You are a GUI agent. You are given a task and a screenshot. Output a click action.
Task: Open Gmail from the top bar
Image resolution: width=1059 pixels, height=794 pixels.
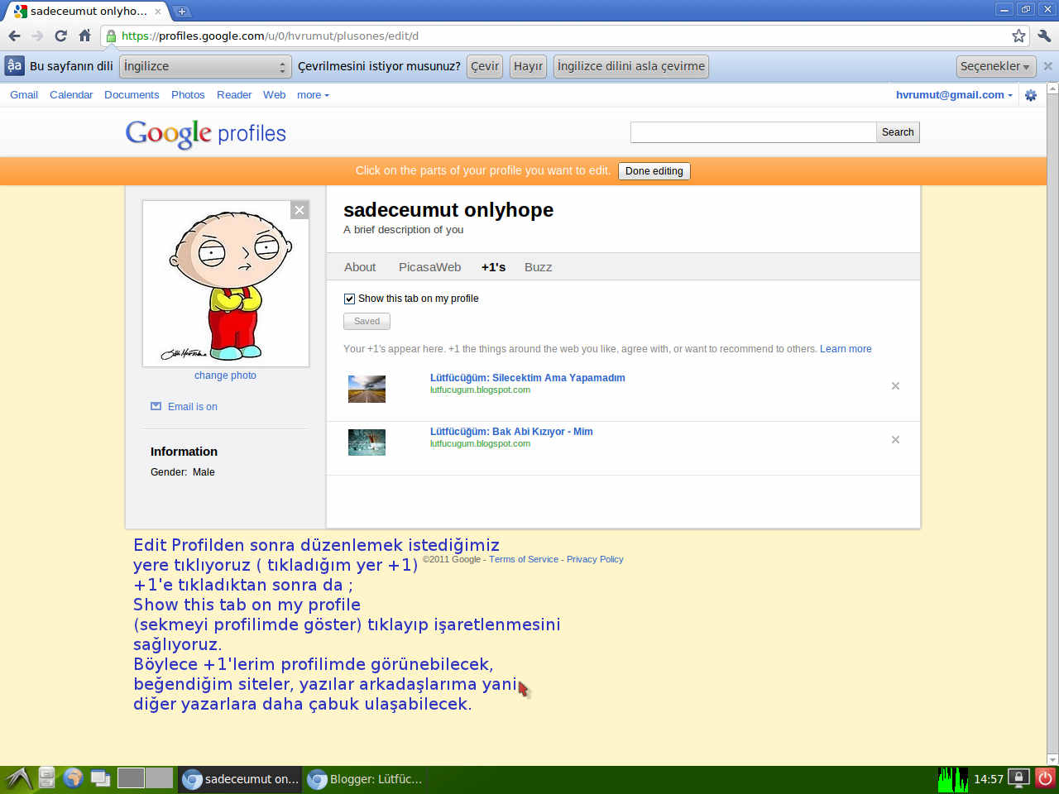click(x=24, y=95)
